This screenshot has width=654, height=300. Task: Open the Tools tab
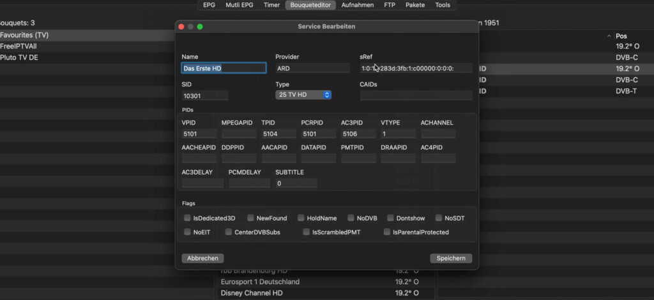click(x=443, y=5)
